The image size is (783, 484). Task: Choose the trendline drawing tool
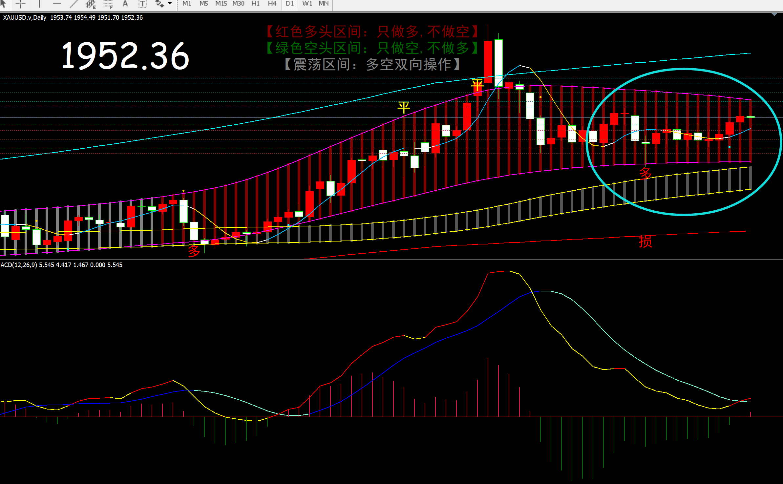[x=74, y=4]
